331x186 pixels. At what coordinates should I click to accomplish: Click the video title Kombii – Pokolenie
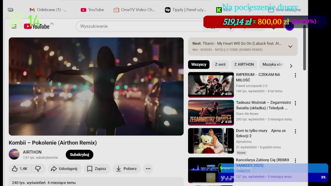pyautogui.click(x=53, y=143)
